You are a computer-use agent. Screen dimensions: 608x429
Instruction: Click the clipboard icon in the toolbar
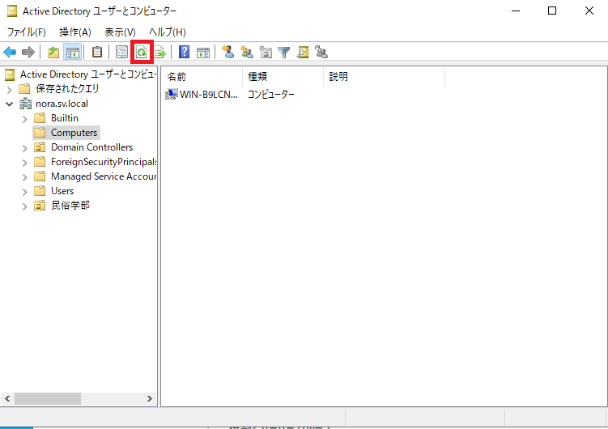(97, 52)
